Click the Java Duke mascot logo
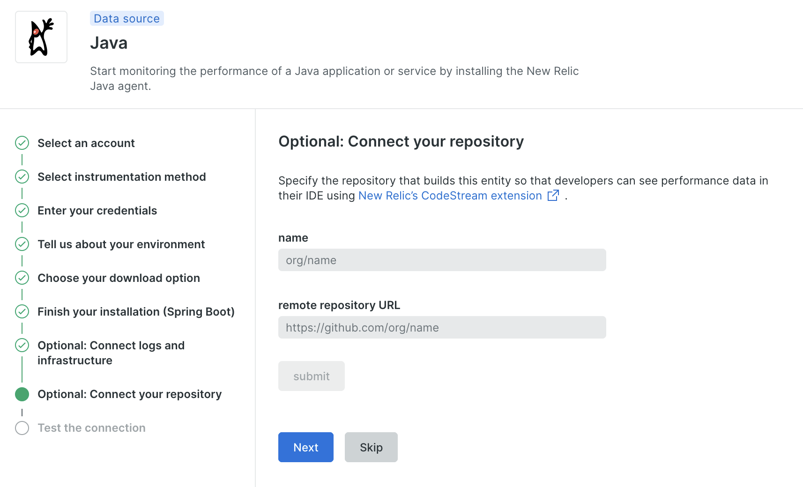803x487 pixels. point(41,37)
